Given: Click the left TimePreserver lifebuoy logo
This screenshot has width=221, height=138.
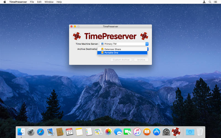Looking at the screenshot, I should coord(77,36).
